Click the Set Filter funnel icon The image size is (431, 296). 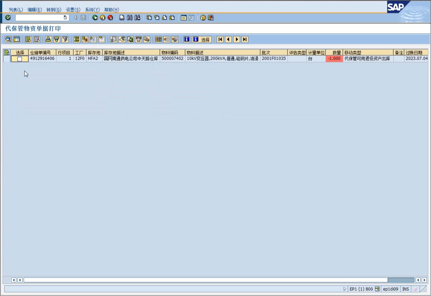pos(65,40)
